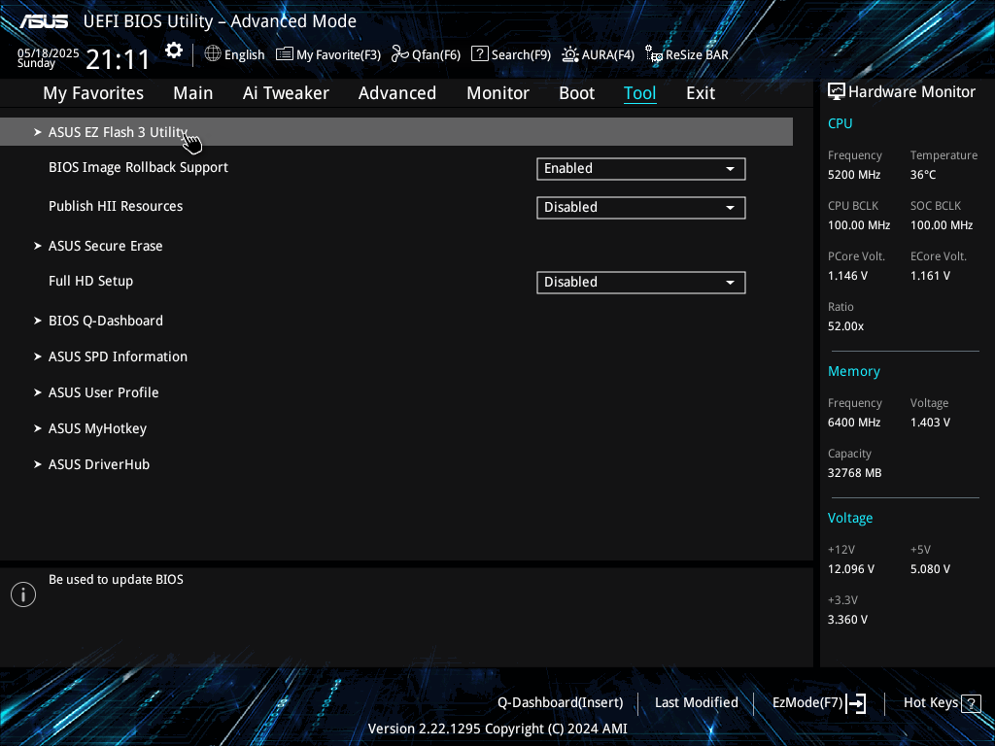Open the Exit tab
Image resolution: width=995 pixels, height=746 pixels.
tap(701, 93)
